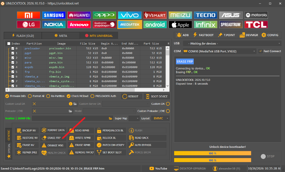
Task: Open the YouTube link in status bar
Action: [x=158, y=169]
